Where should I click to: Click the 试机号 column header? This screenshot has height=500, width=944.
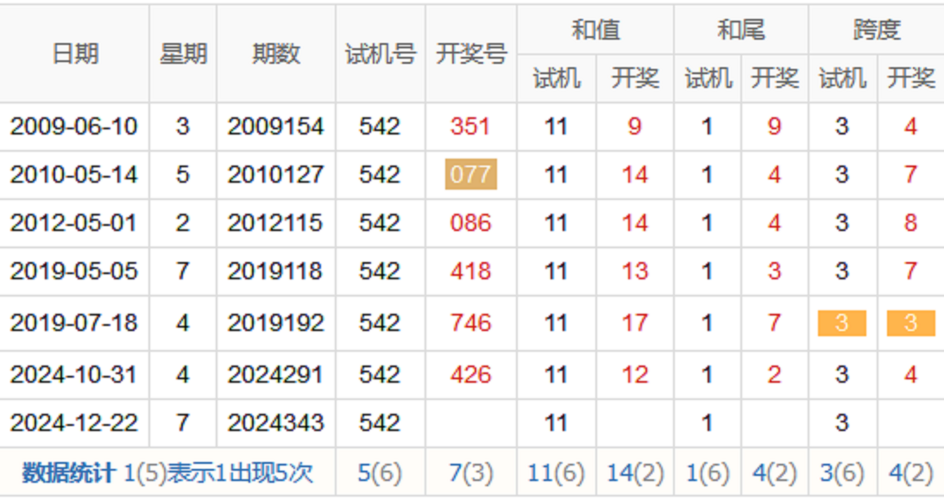coord(380,54)
